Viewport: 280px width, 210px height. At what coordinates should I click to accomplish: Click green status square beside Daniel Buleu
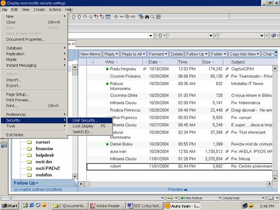[x=107, y=144]
